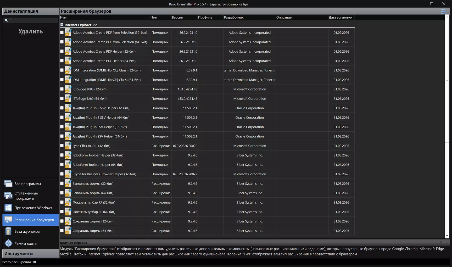
Task: Click icon of Adobe Acrobat Create PDF Helper (32-бит)
Action: (68, 51)
